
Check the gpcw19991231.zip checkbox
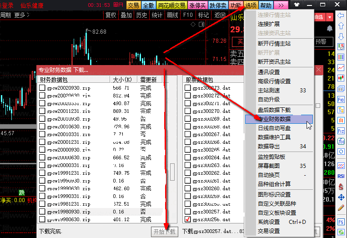click(42, 172)
